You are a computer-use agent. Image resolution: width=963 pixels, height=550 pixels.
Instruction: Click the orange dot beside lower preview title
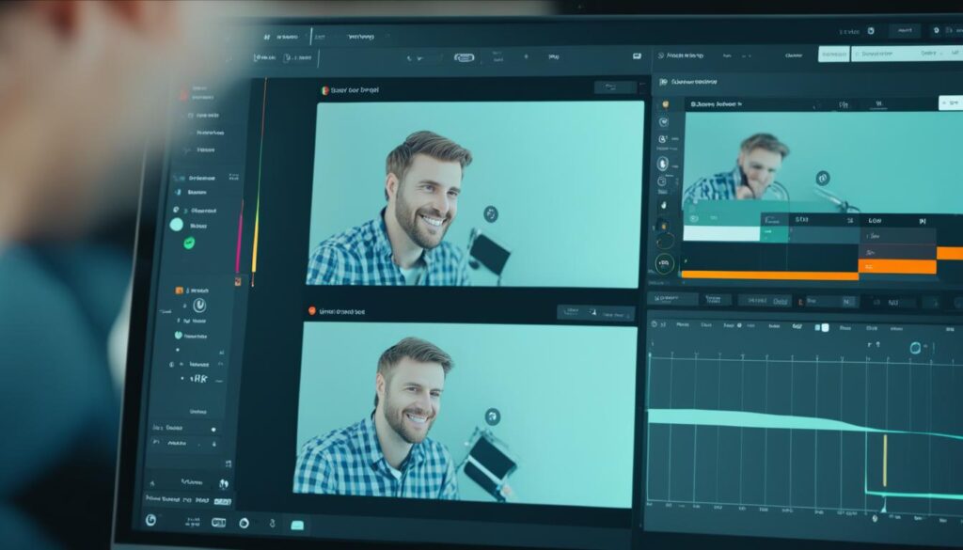click(312, 311)
